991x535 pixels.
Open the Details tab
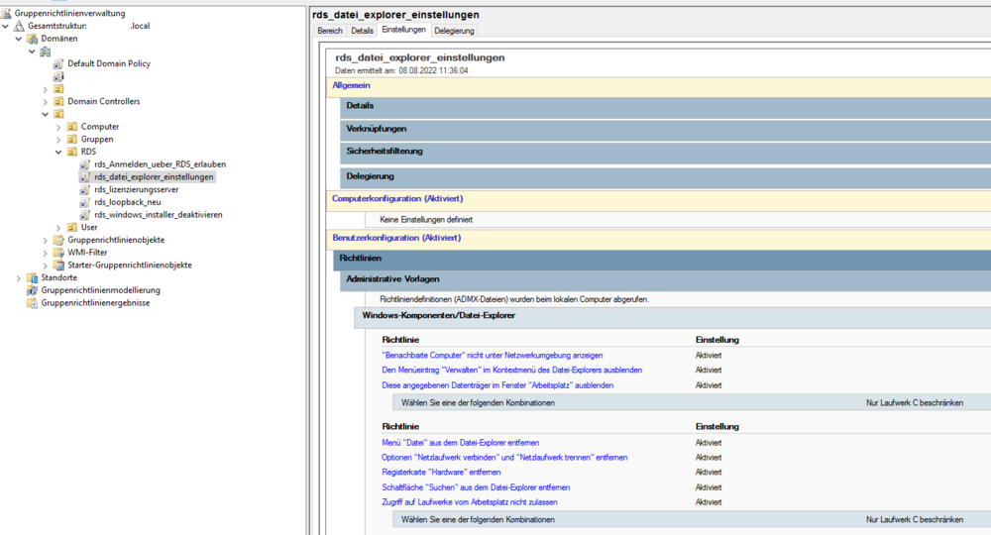tap(362, 31)
